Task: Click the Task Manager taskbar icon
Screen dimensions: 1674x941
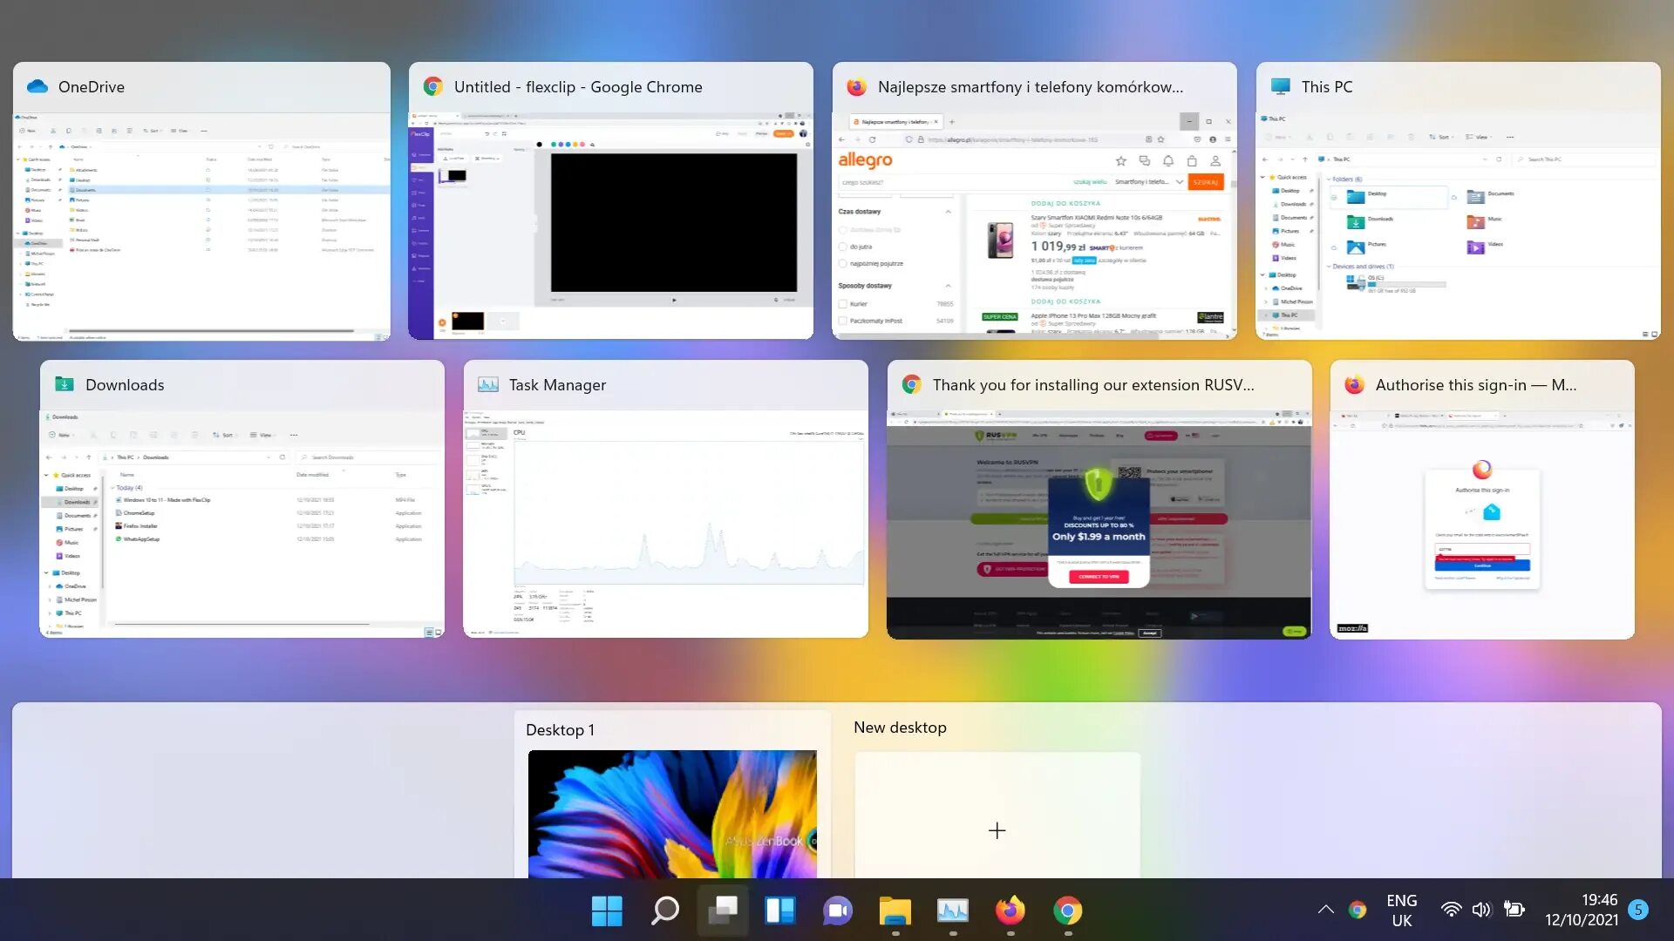Action: click(x=952, y=911)
